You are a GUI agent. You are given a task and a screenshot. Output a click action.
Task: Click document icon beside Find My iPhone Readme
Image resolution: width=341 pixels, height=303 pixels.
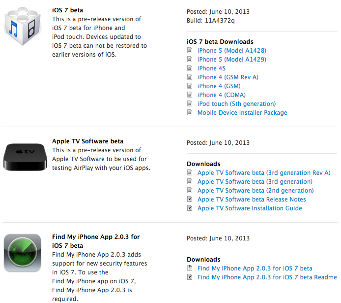click(x=190, y=277)
